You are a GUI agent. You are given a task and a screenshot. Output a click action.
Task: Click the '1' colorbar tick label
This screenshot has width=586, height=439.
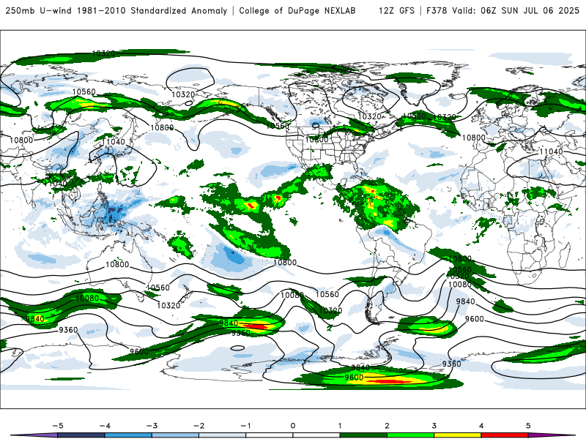pos(340,426)
